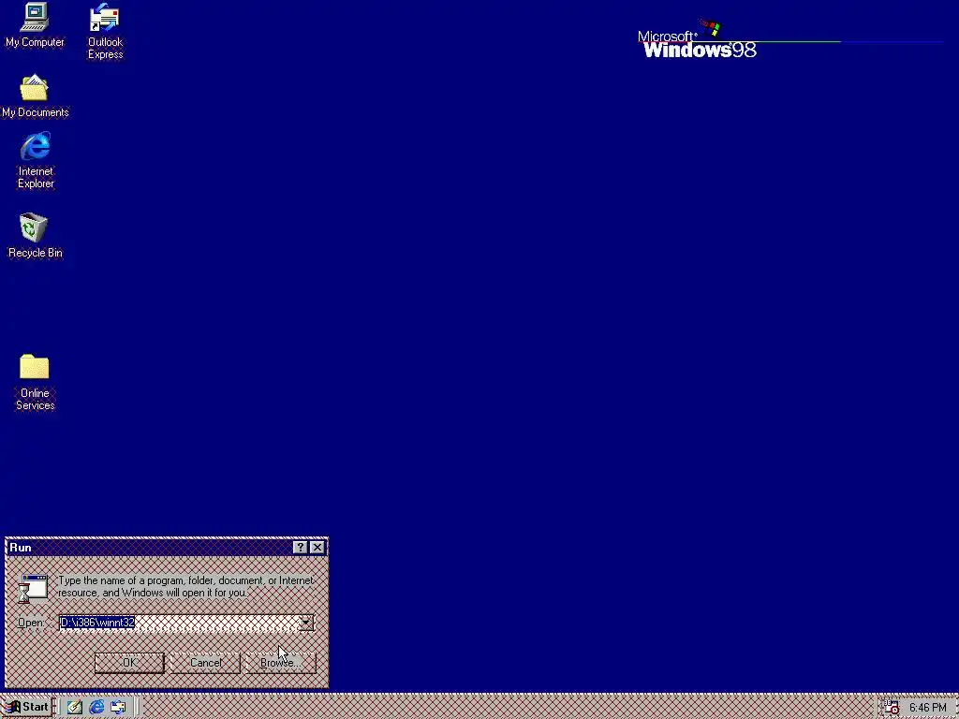This screenshot has height=719, width=959.
Task: Click Browse... in the Run dialog
Action: pos(280,663)
